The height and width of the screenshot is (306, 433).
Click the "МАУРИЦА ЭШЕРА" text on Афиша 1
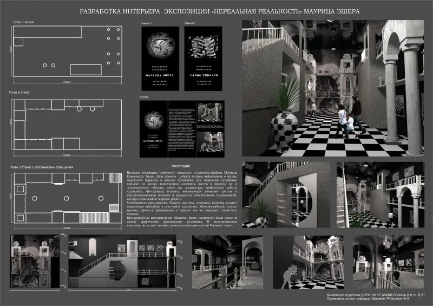[x=160, y=75]
